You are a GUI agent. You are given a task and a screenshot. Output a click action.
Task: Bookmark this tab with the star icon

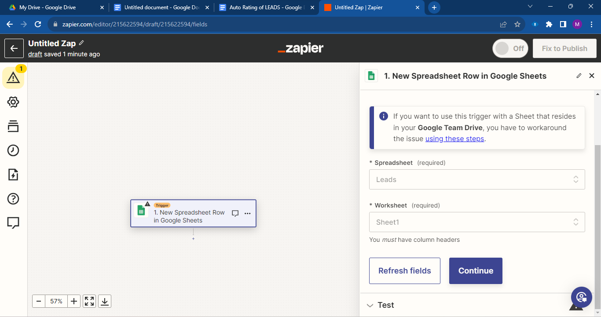[517, 24]
